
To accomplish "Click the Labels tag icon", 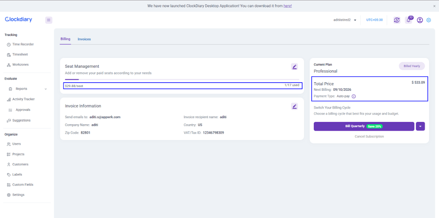I will pos(9,175).
